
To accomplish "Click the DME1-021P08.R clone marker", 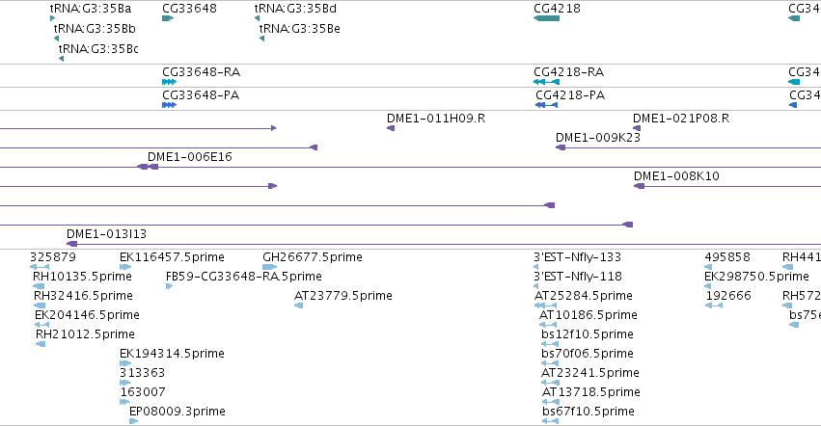I will point(637,127).
